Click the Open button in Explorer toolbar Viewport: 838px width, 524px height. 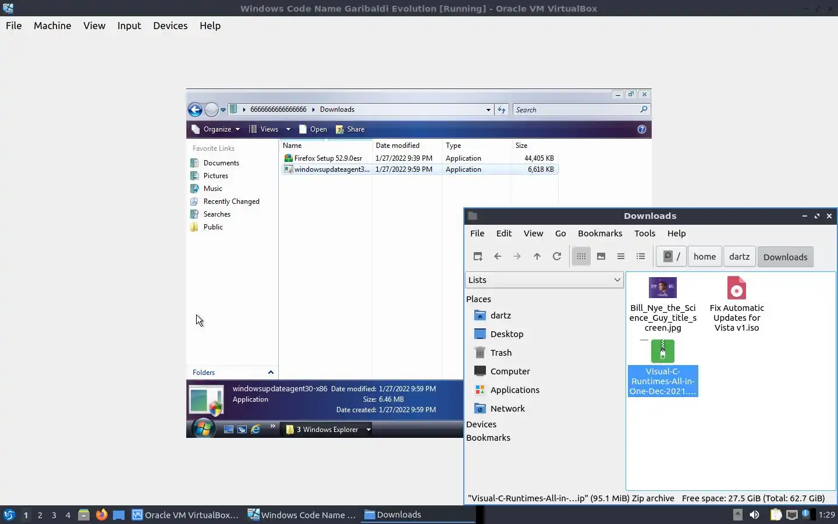(x=313, y=129)
